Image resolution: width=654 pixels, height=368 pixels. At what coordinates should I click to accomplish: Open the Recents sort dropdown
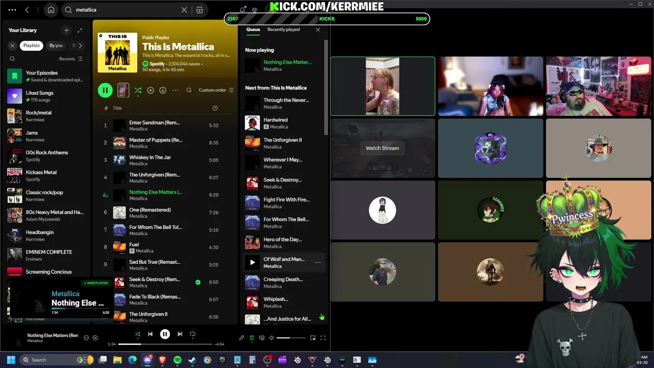click(71, 59)
